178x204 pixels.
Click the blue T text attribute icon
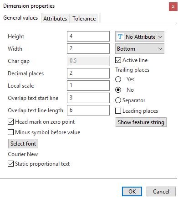[x=120, y=37]
